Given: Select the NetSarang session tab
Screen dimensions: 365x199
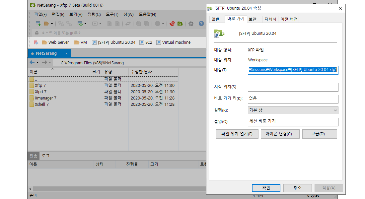Looking at the screenshot, I should pos(49,53).
